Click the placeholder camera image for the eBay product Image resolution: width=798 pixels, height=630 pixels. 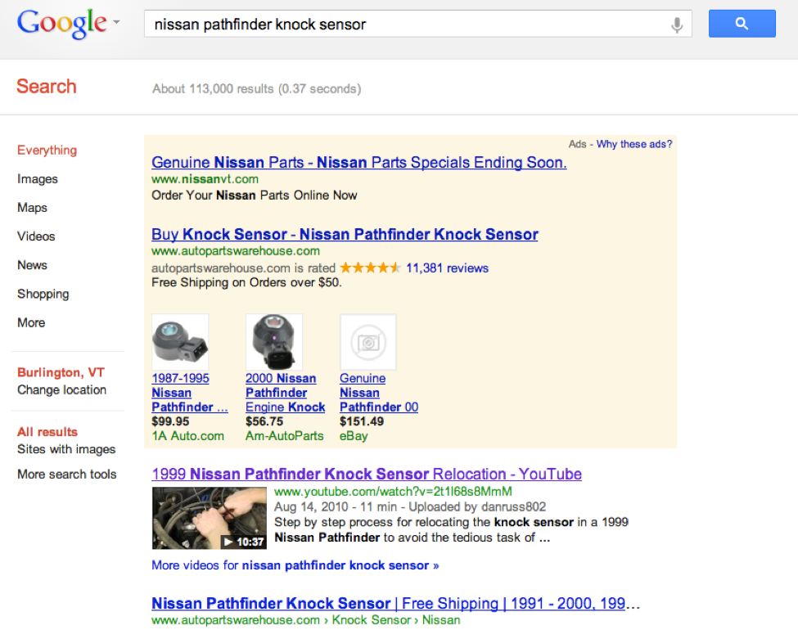click(368, 342)
